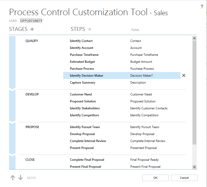Add a new stage with plus icon
Screen dimensions: 207x187
click(32, 29)
